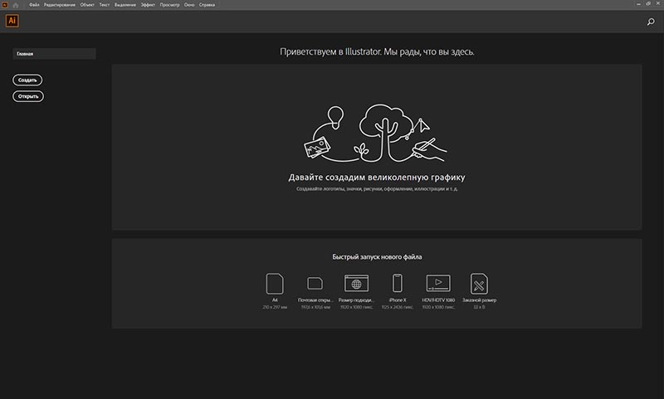Click the Приветствуем в Illustrator greeting text
The image size is (664, 399).
[x=377, y=52]
